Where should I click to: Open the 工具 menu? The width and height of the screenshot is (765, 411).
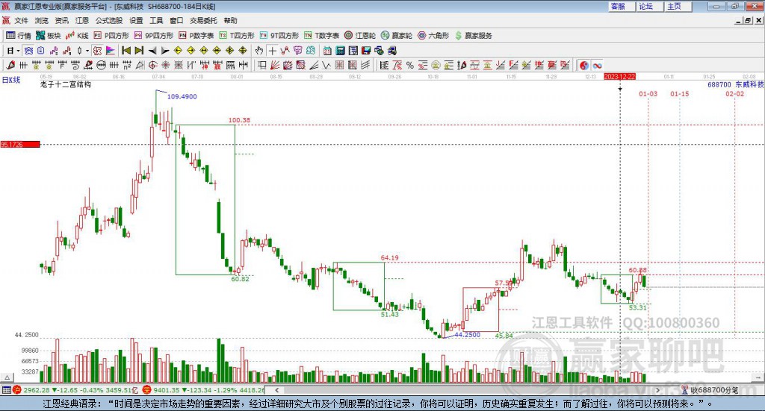click(156, 20)
